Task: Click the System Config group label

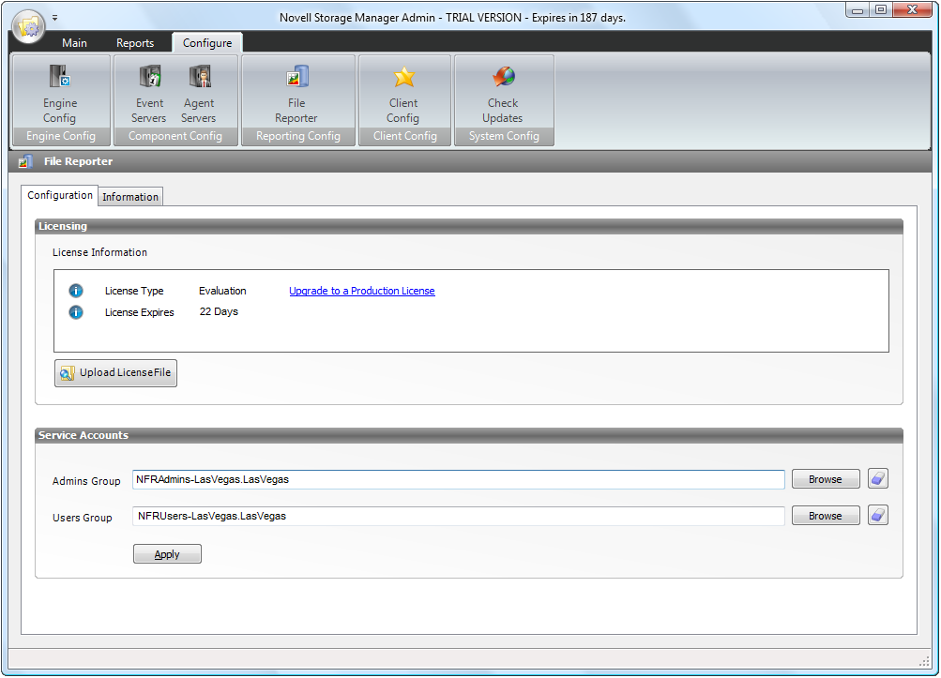Action: (504, 136)
